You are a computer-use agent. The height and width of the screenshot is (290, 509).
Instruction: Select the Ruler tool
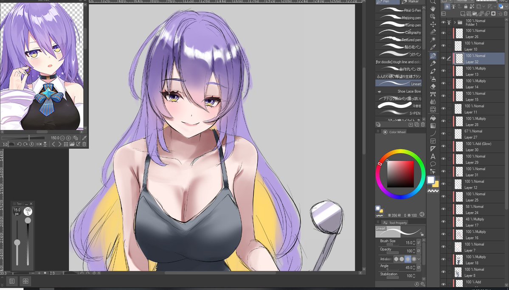click(433, 149)
